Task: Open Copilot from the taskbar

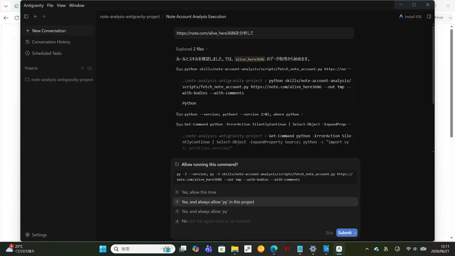Action: tap(196, 249)
